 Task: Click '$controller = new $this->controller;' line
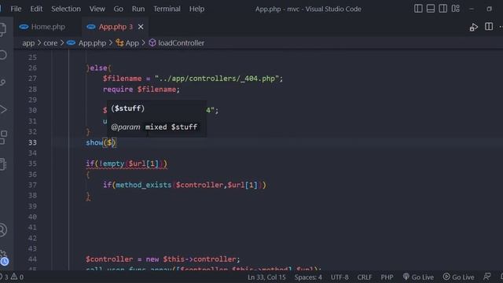[163, 259]
